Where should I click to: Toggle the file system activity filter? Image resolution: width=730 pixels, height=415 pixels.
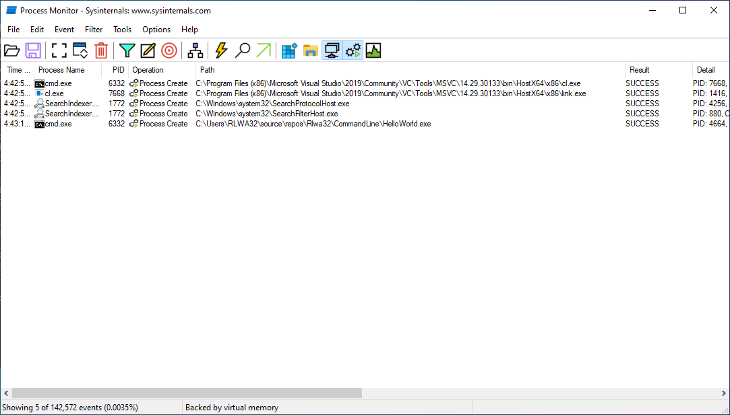coord(309,50)
